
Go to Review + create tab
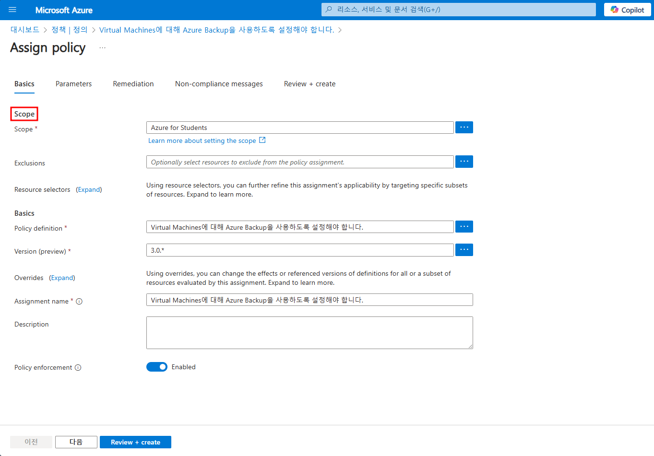coord(309,84)
